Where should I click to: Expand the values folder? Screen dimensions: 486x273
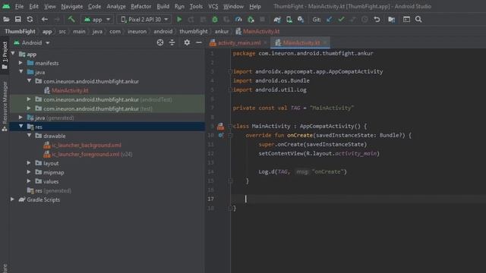[x=29, y=181]
